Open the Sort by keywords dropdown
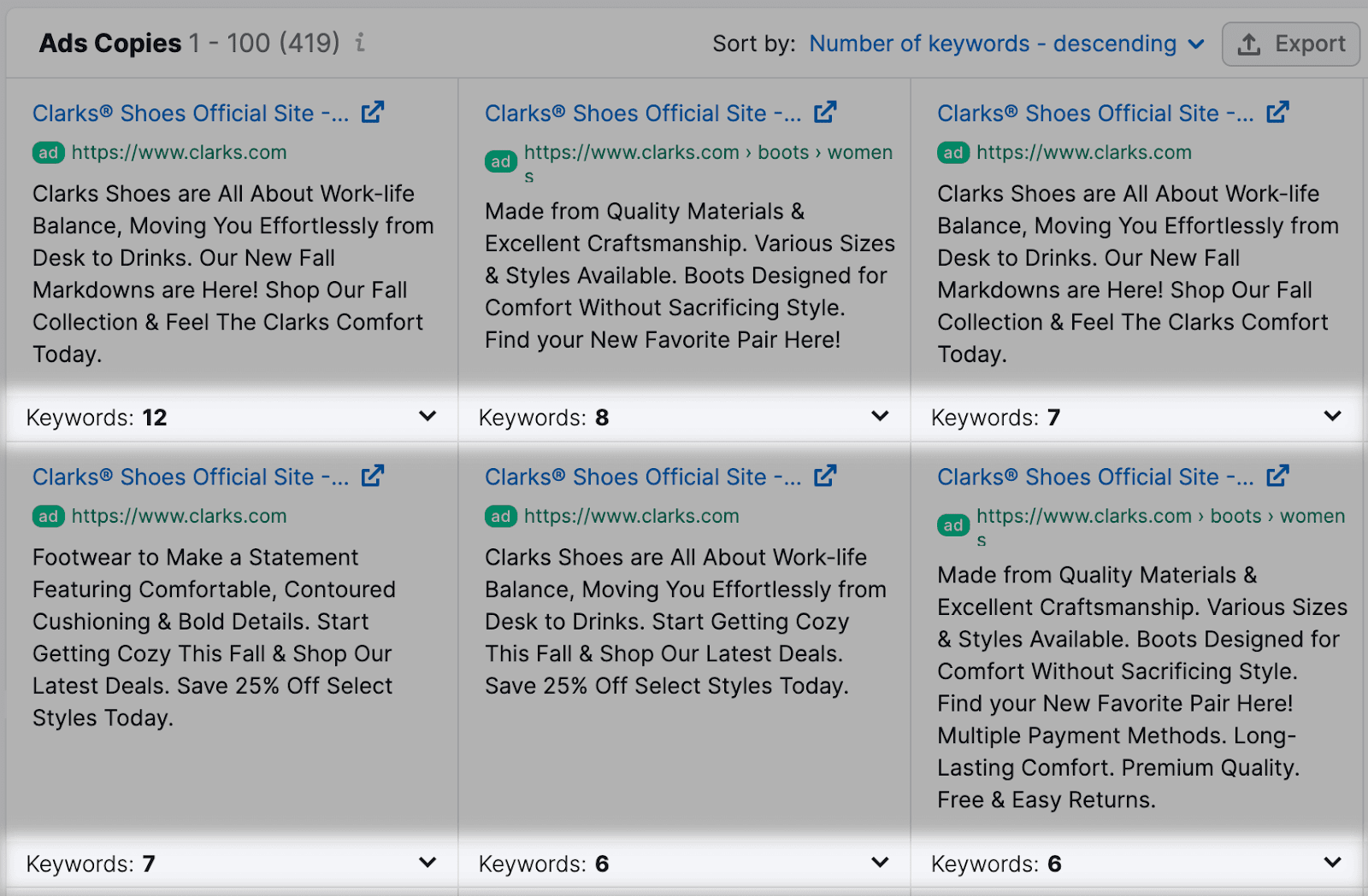The image size is (1368, 896). pos(1006,44)
